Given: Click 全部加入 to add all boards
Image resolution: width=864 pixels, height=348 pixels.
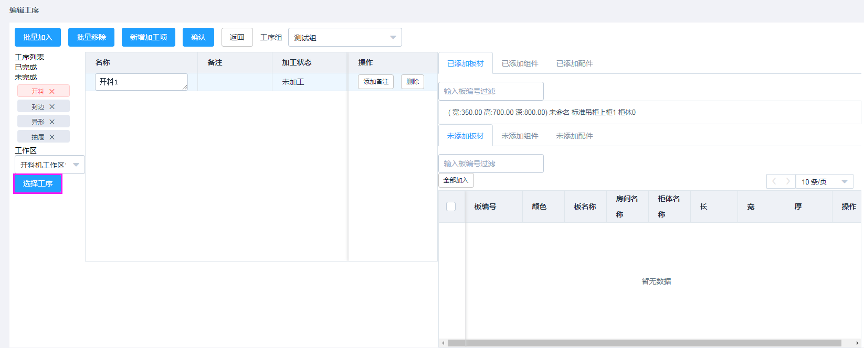Looking at the screenshot, I should pyautogui.click(x=456, y=180).
